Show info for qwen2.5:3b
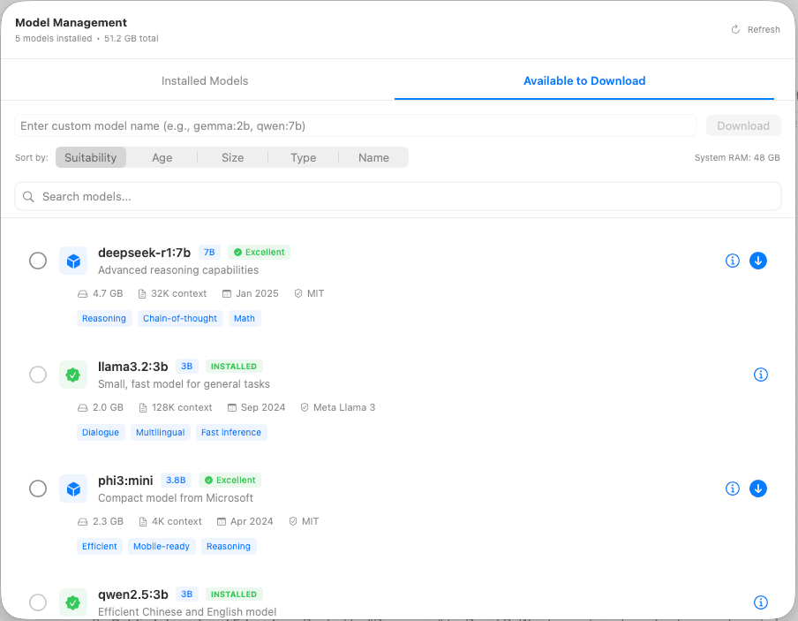The image size is (798, 621). click(760, 602)
